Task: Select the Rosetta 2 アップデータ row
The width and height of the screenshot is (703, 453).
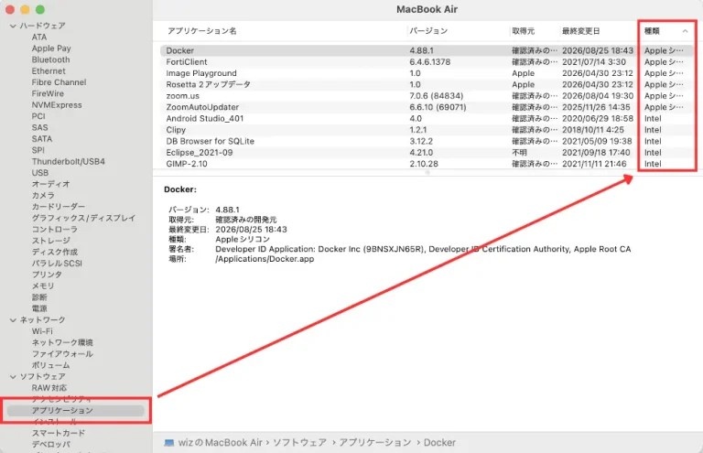Action: [x=427, y=85]
